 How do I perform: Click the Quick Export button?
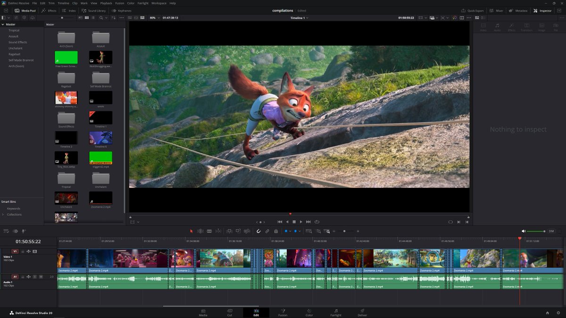point(473,10)
